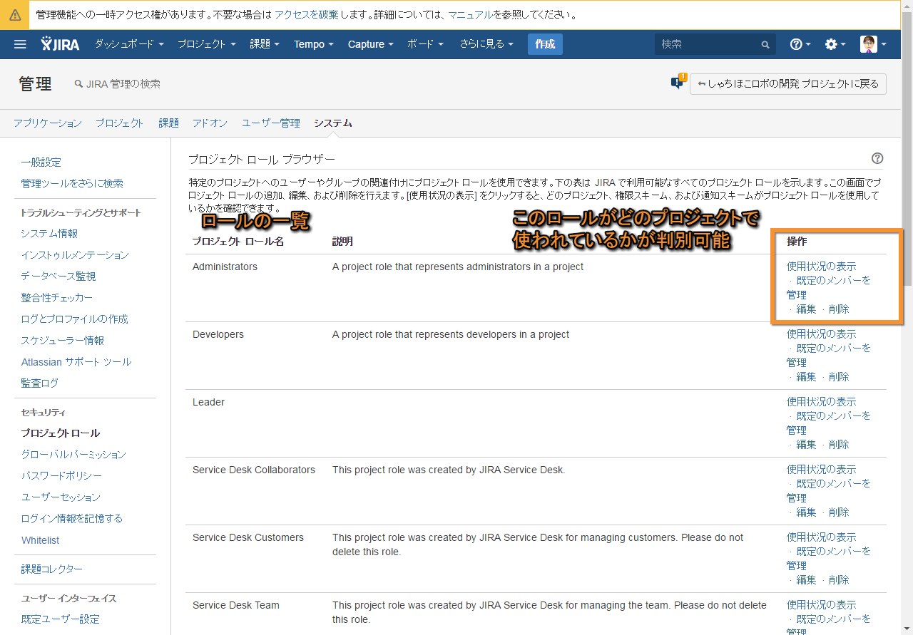Click the JIRA logo
The height and width of the screenshot is (635, 913).
point(63,44)
